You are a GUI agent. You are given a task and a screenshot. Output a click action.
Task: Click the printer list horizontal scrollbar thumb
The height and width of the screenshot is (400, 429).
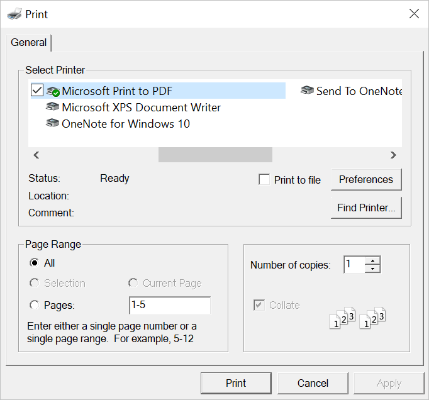[215, 155]
